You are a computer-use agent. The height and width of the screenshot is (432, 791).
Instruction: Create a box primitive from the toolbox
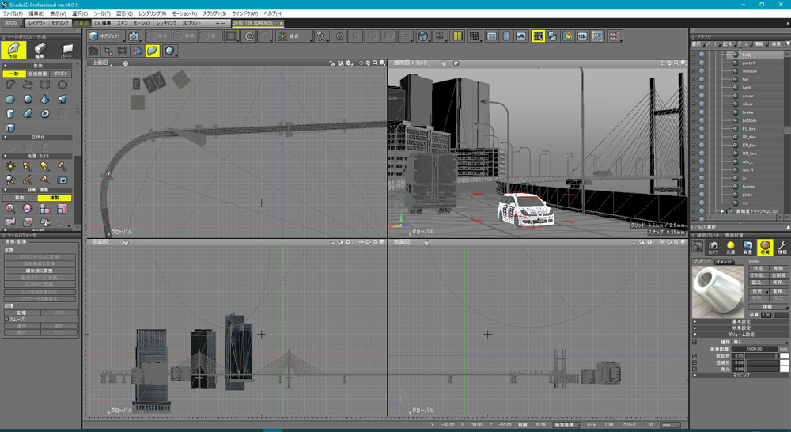point(10,99)
